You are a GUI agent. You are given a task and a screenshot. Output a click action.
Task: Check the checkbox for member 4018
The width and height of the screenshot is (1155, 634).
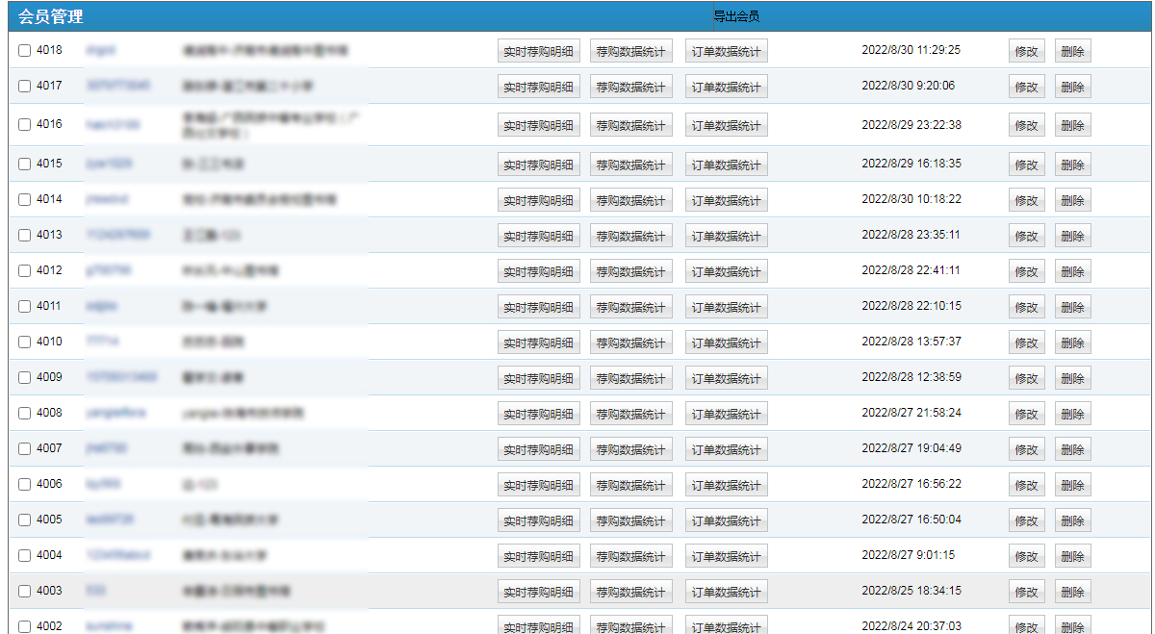(25, 51)
